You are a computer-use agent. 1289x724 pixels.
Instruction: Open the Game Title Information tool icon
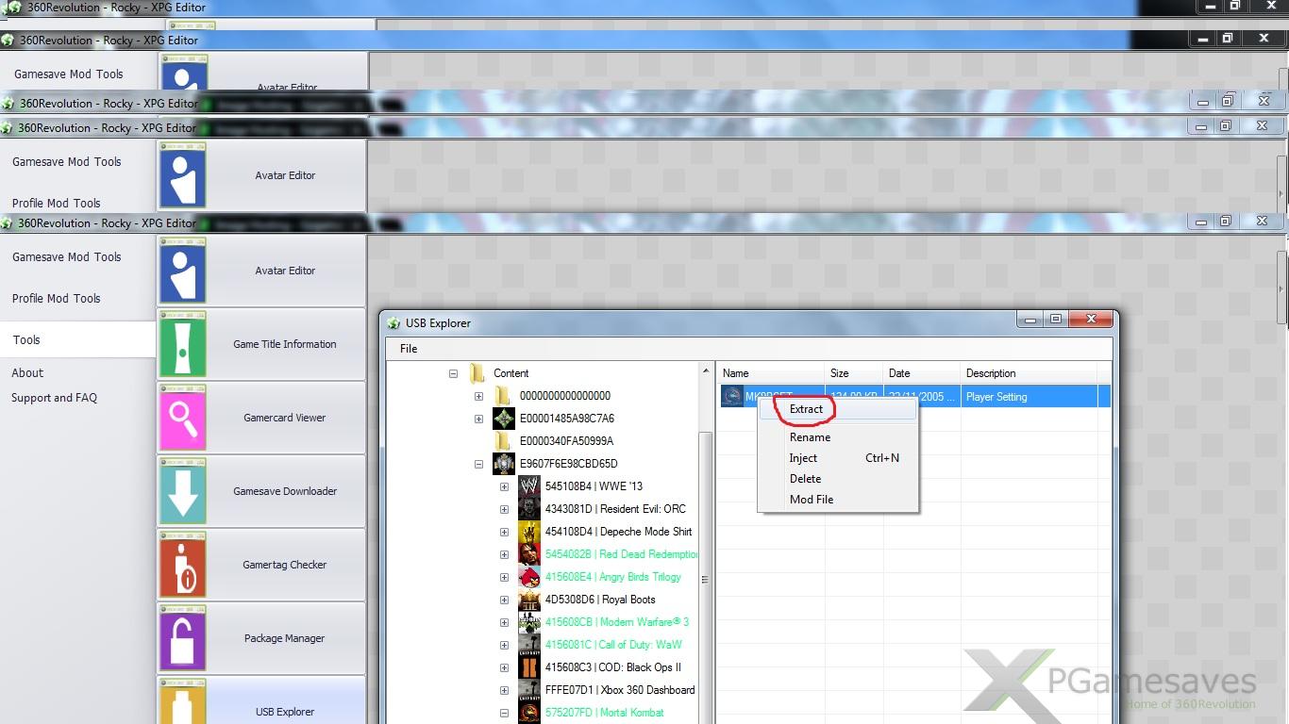pyautogui.click(x=183, y=344)
